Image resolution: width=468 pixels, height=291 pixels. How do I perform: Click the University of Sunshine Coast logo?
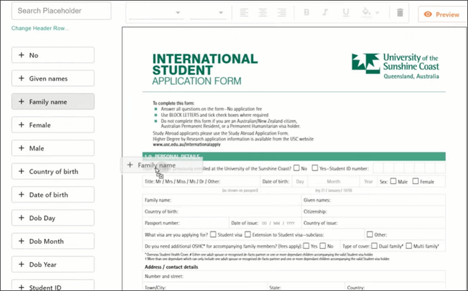395,66
